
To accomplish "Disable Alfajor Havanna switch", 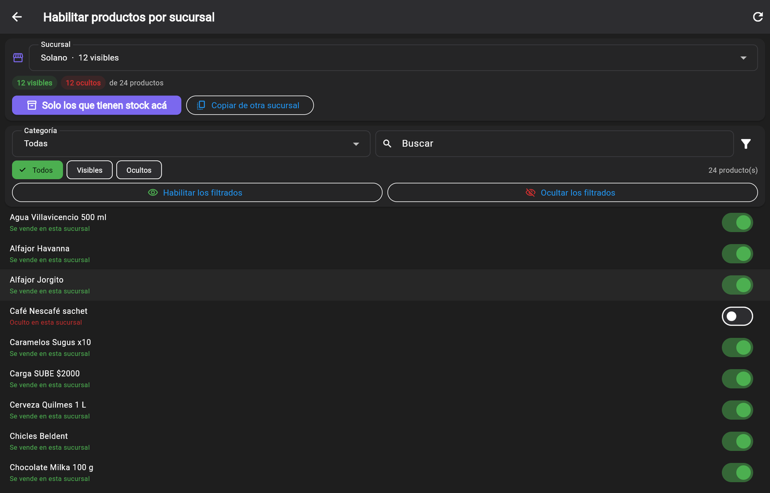I will 737,254.
